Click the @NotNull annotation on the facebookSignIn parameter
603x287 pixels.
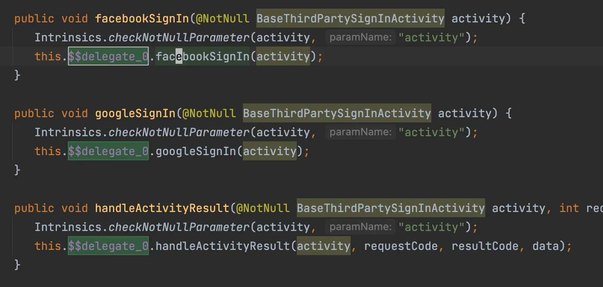coord(222,19)
